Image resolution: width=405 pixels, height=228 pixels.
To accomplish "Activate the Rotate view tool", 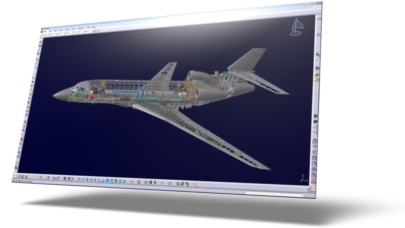I will pos(91,180).
